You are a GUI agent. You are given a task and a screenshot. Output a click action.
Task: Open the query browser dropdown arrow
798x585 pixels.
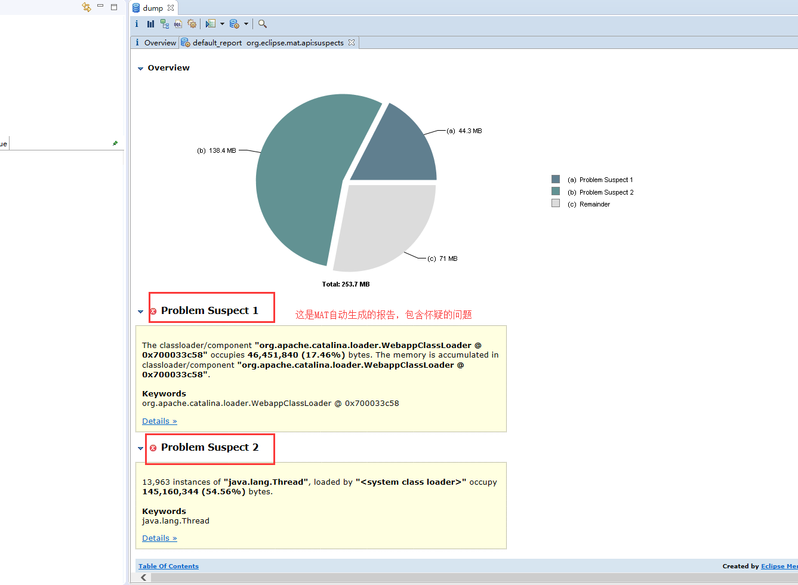coord(246,24)
